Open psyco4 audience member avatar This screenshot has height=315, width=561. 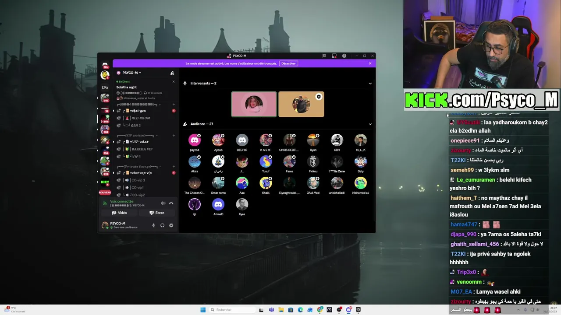[x=195, y=140]
